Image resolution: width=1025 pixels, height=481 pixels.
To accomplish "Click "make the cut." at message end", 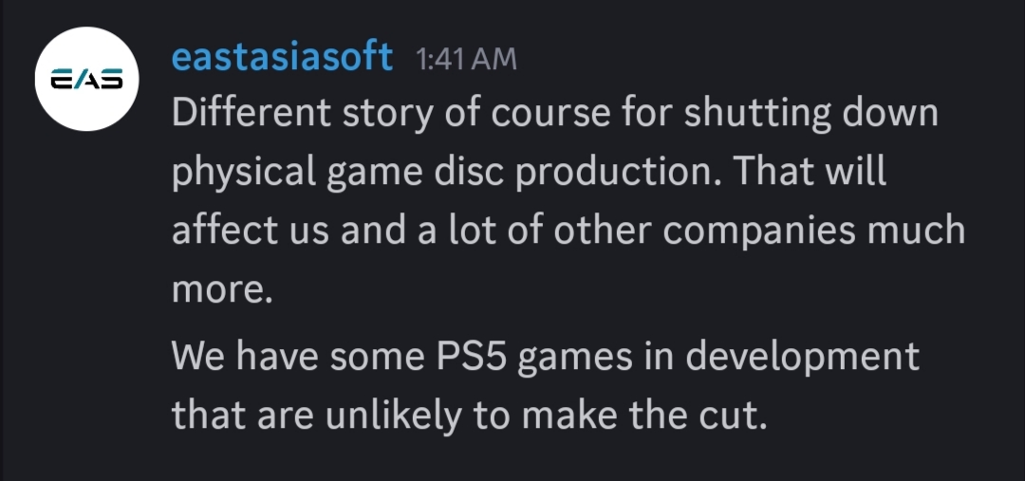I will click(643, 415).
